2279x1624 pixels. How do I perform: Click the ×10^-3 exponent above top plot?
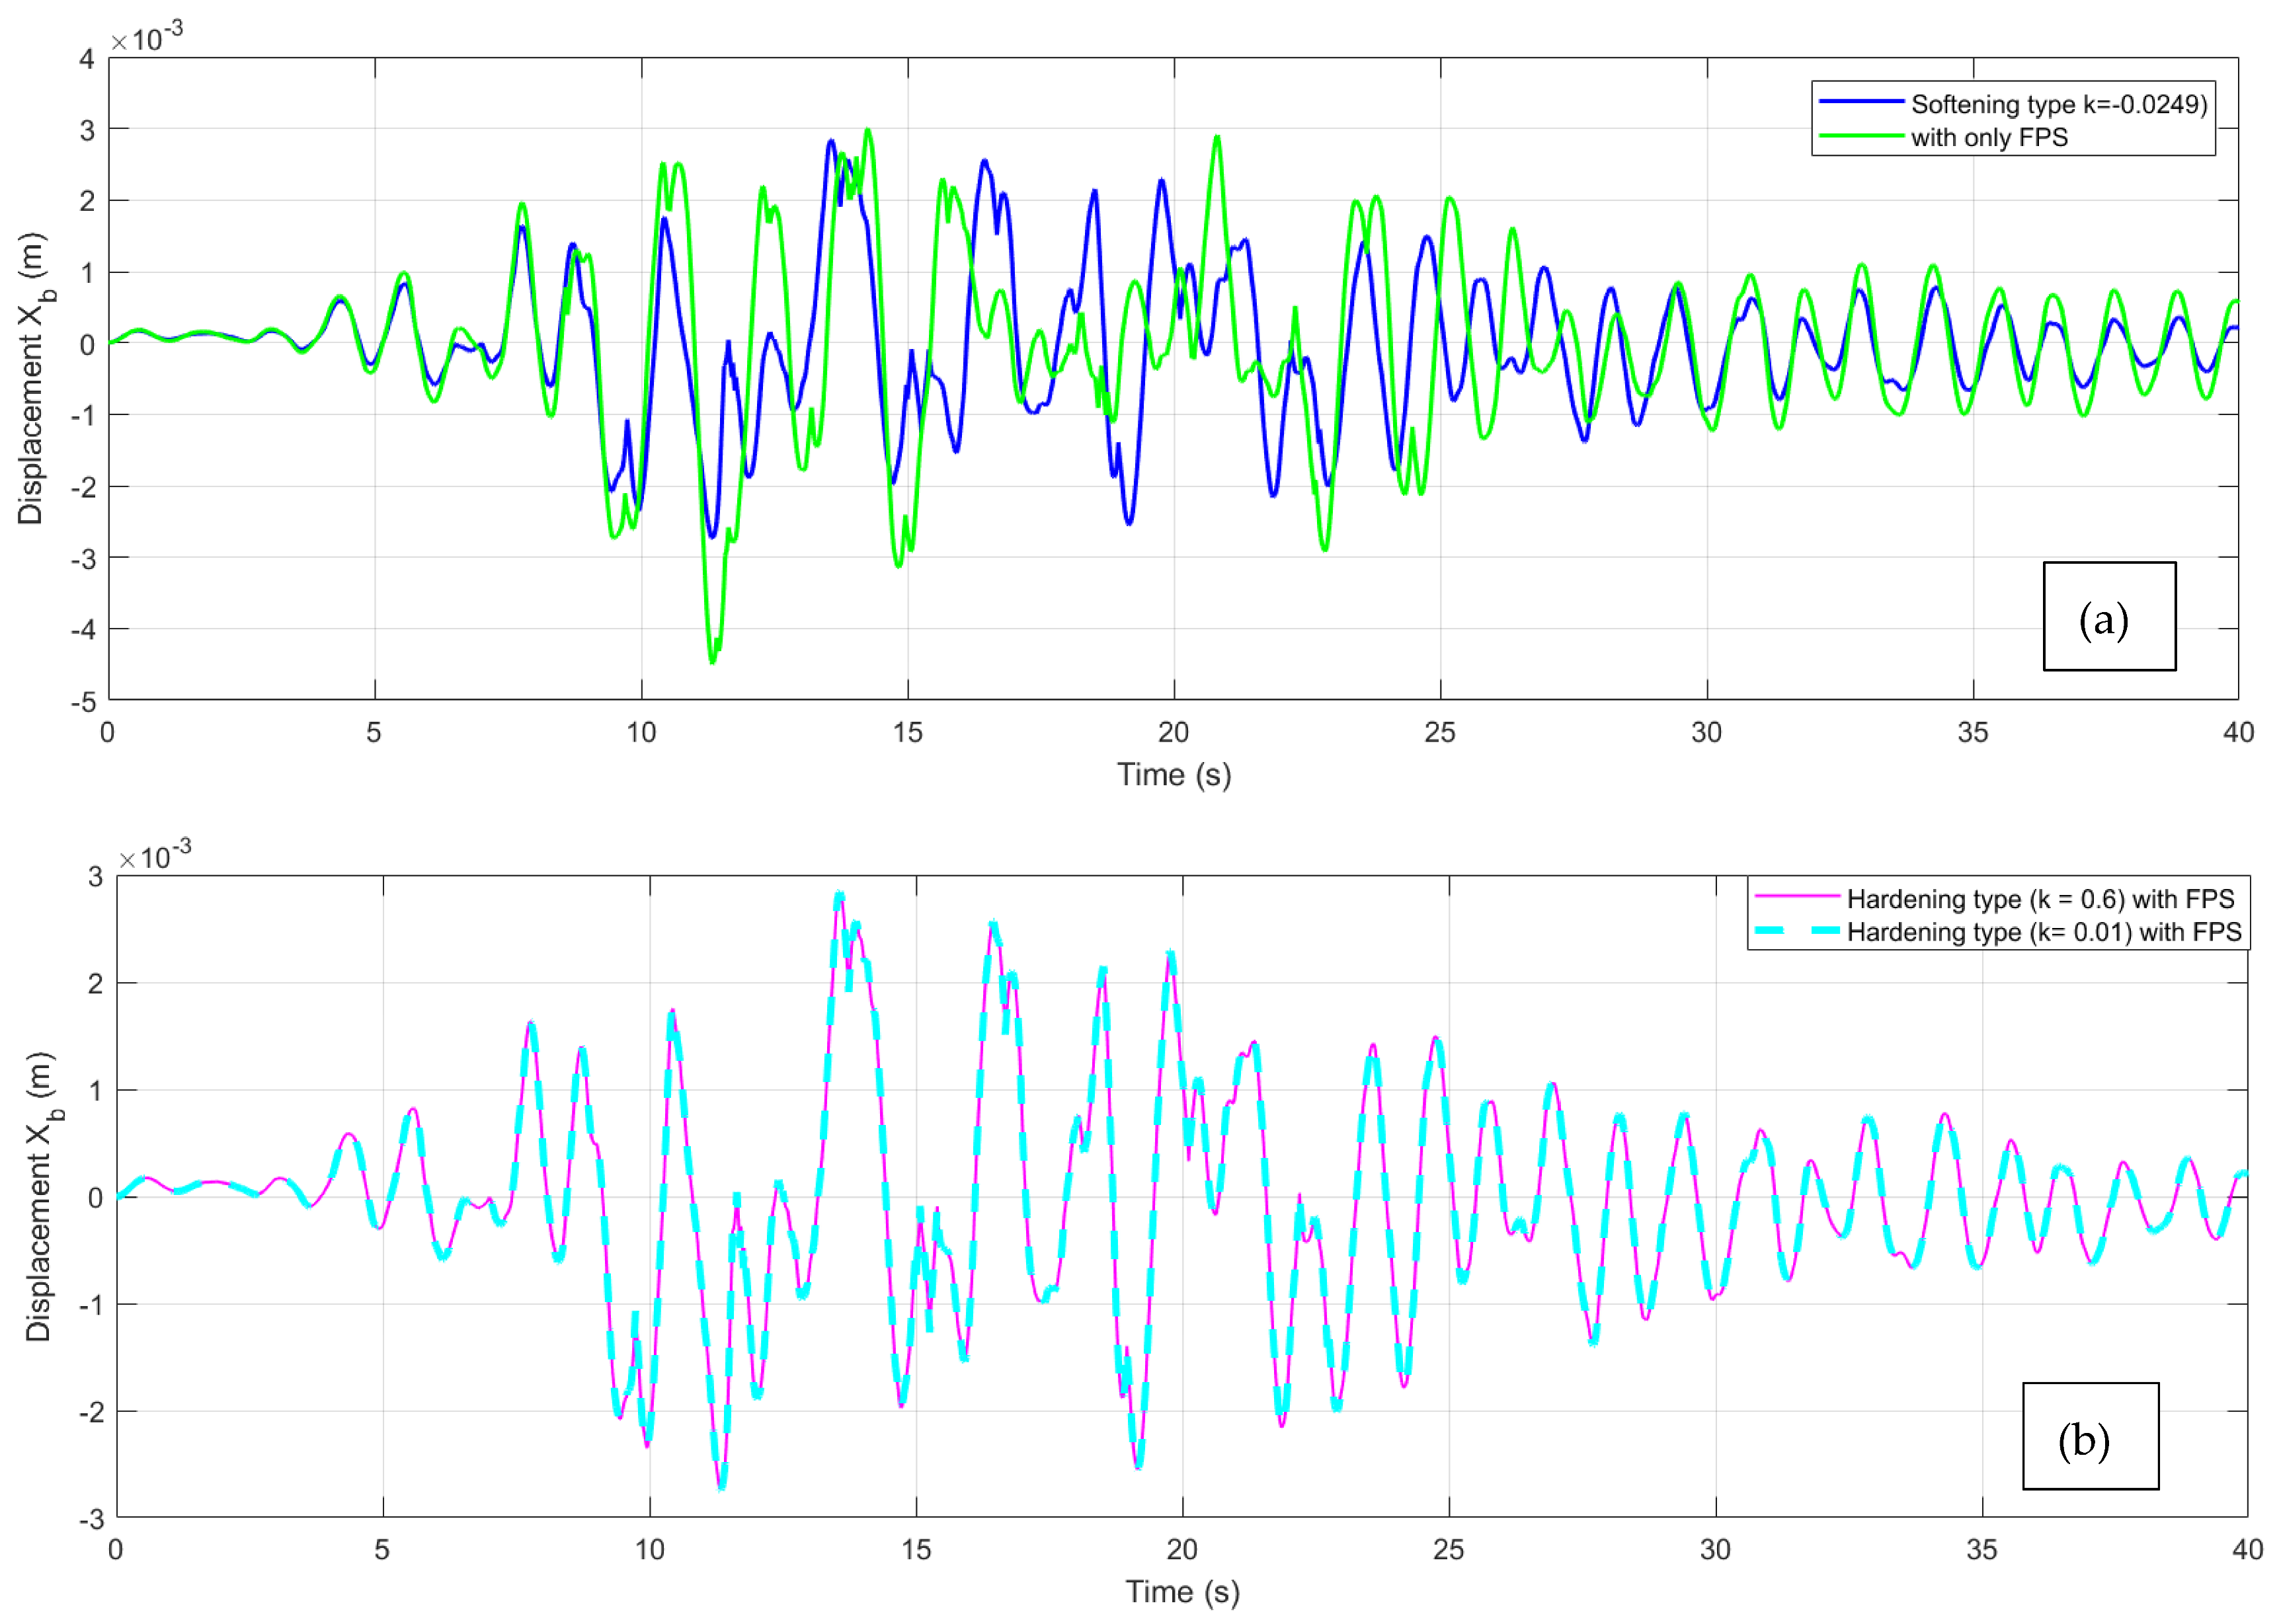(x=147, y=37)
